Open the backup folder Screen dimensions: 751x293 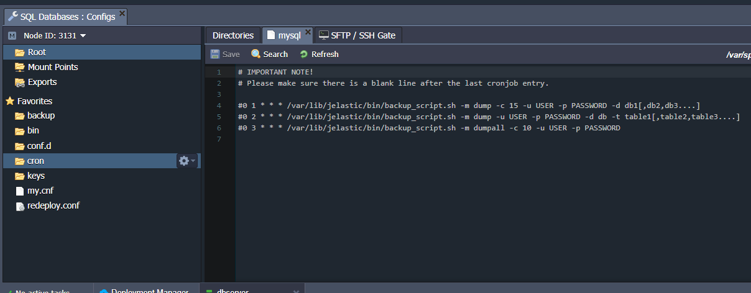[x=41, y=115]
